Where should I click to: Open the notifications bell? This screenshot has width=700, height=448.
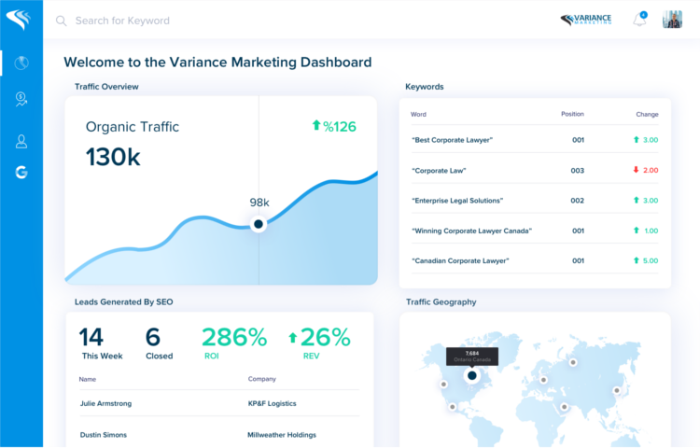[639, 20]
